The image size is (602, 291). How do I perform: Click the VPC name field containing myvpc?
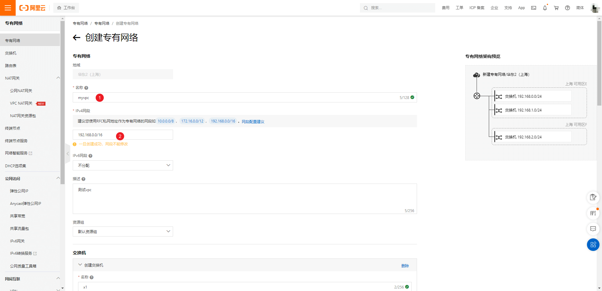tap(245, 97)
